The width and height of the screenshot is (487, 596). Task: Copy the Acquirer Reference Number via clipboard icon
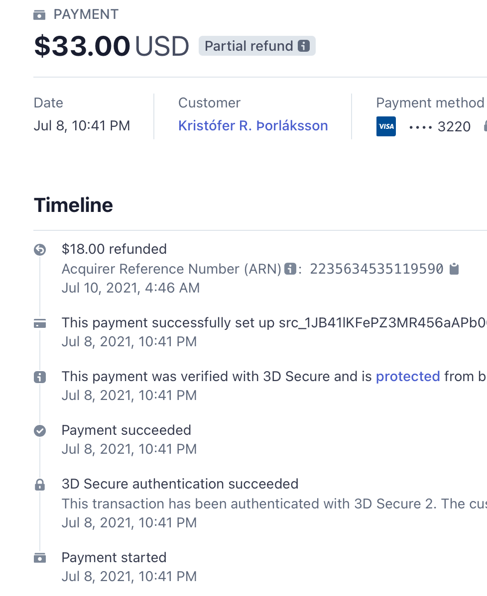coord(454,269)
